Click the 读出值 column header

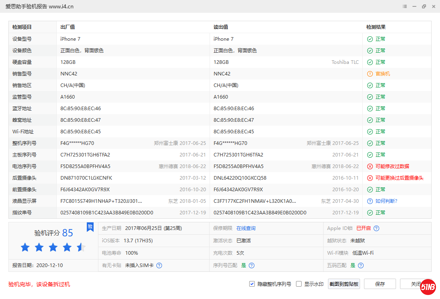point(220,27)
